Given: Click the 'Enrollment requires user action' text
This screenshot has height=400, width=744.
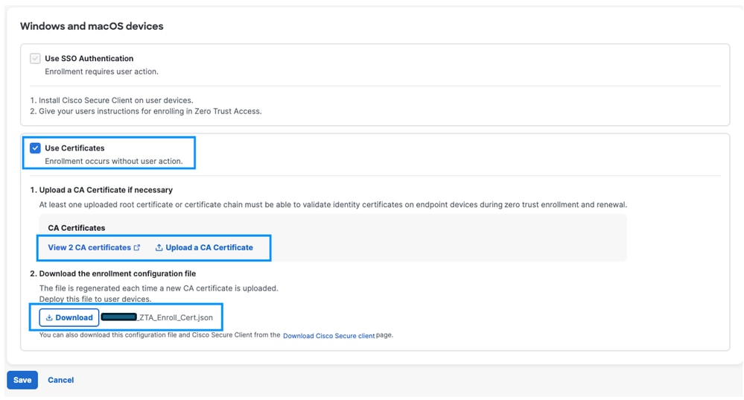Looking at the screenshot, I should 101,72.
